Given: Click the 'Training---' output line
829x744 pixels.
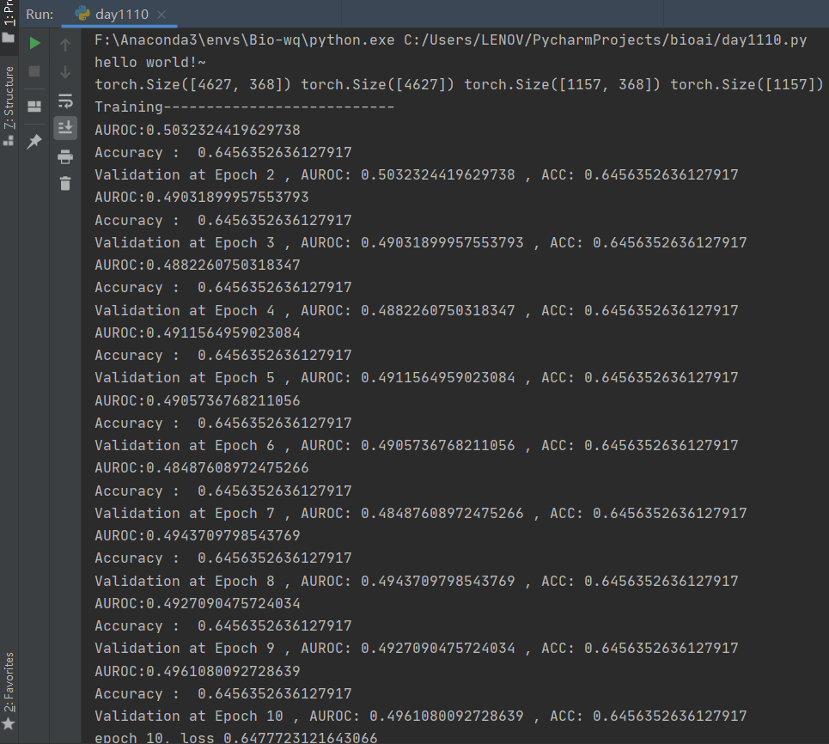Looking at the screenshot, I should (x=244, y=107).
